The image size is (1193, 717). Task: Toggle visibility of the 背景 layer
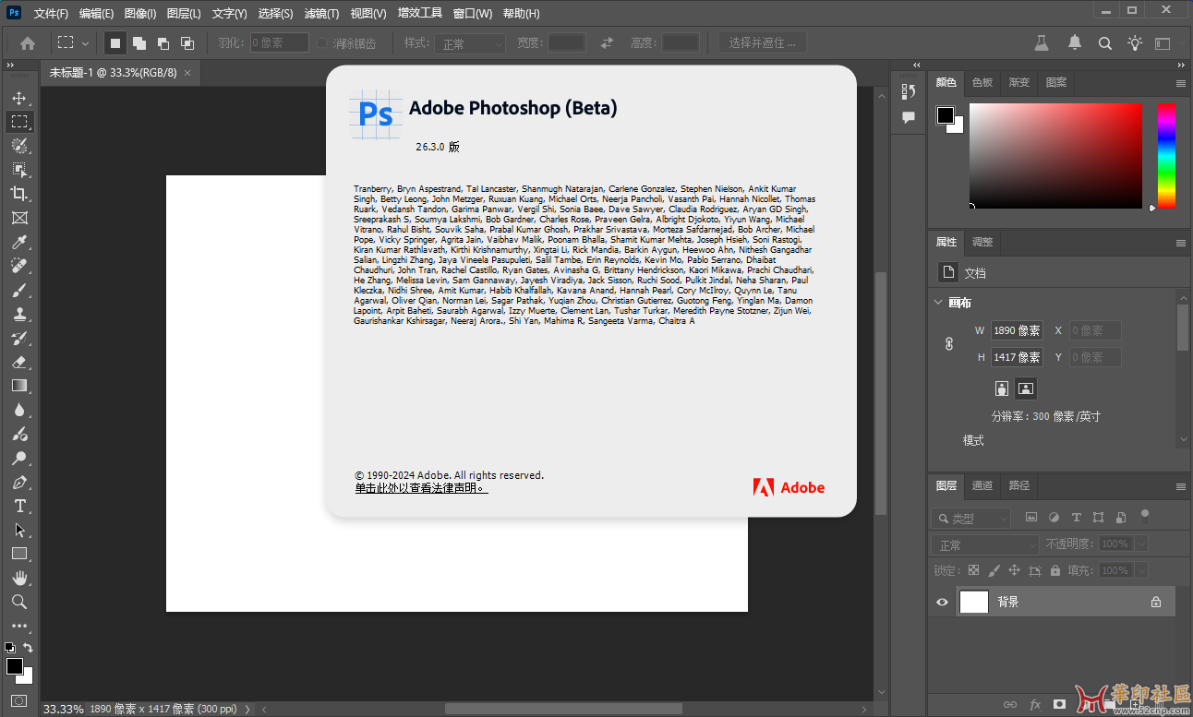click(942, 602)
